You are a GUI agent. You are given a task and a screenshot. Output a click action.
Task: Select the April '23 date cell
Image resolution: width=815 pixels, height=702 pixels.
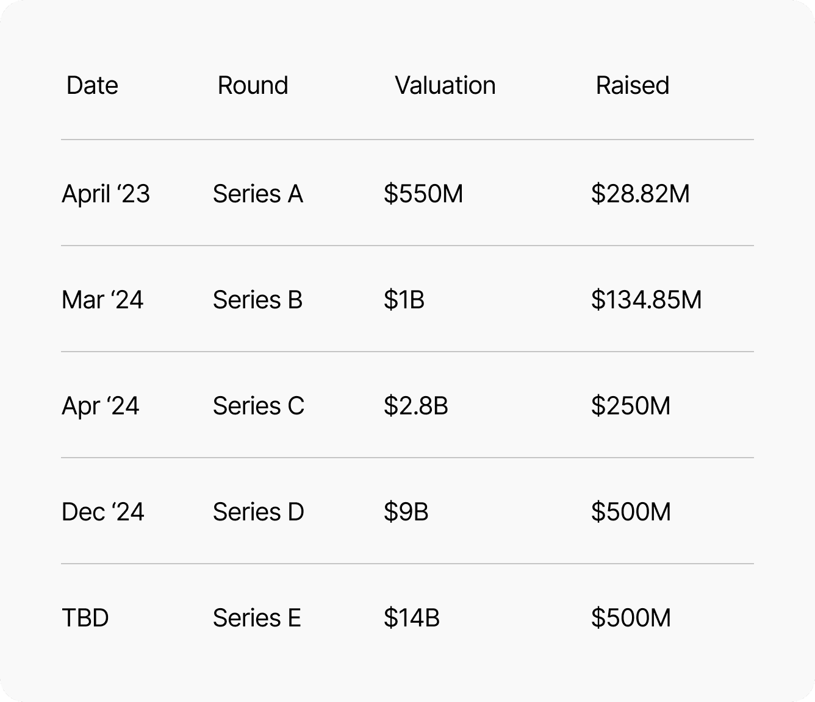click(x=106, y=194)
